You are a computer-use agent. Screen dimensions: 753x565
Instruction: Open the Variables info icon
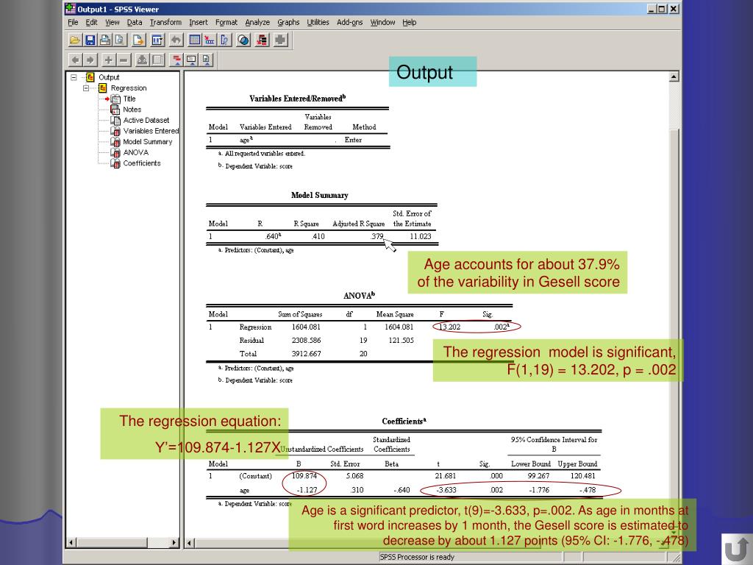coord(225,40)
